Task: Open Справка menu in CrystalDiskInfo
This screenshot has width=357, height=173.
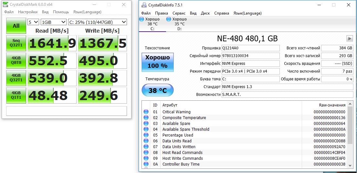Action: click(222, 13)
